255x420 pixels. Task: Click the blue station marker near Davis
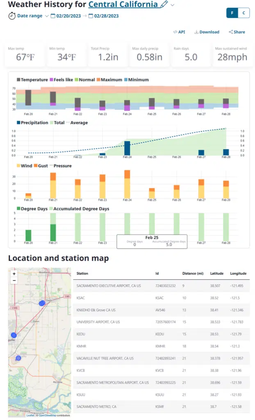point(41,303)
